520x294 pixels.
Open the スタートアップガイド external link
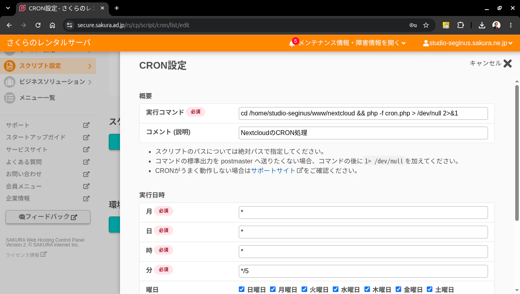point(48,137)
